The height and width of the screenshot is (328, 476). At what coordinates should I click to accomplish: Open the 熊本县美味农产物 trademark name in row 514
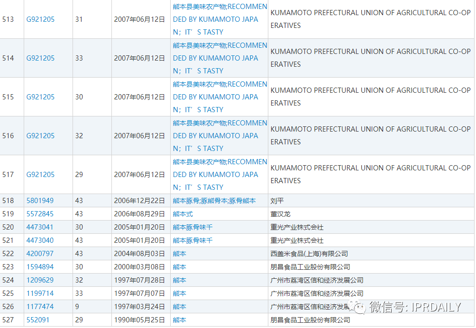point(220,58)
